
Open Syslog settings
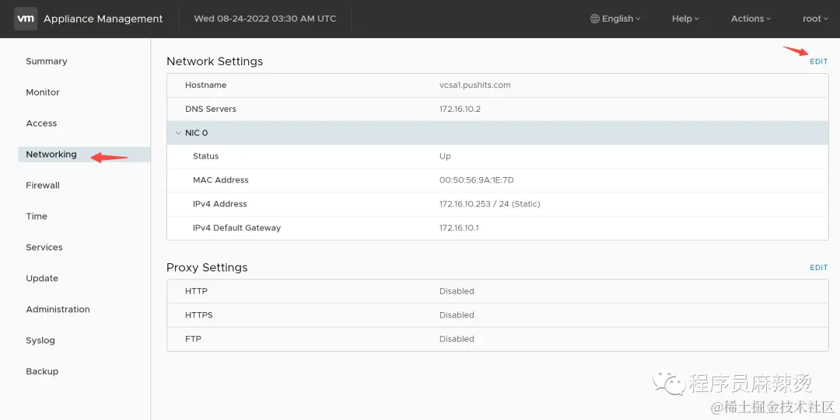coord(40,341)
